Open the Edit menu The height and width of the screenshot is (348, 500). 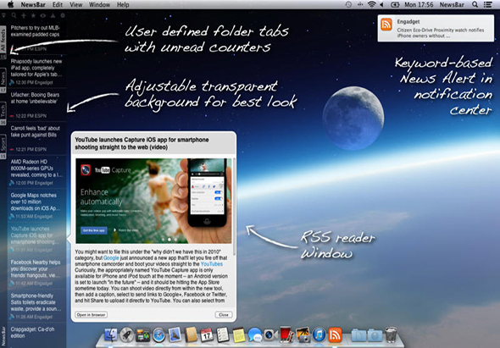(58, 4)
